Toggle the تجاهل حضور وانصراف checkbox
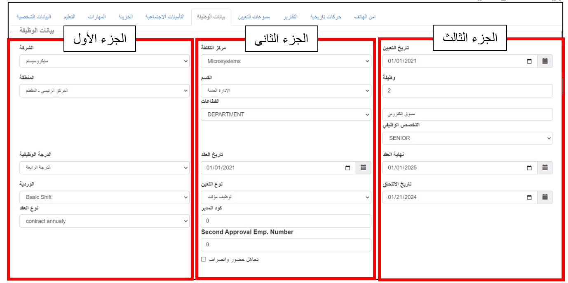This screenshot has width=568, height=283. [x=204, y=260]
